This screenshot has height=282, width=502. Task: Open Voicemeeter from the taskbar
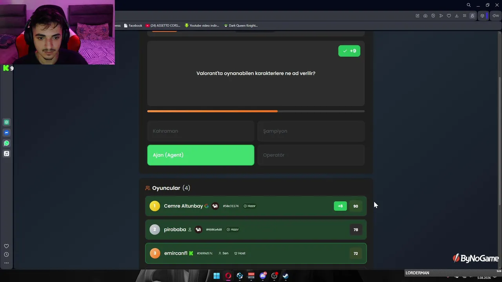(251, 276)
